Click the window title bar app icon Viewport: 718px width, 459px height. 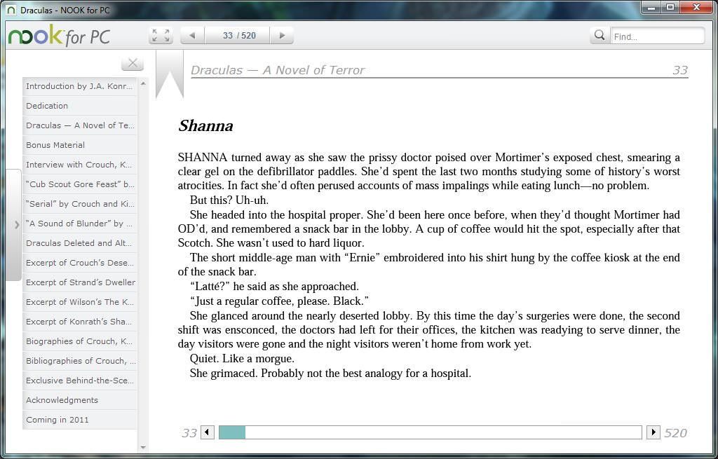(x=12, y=10)
